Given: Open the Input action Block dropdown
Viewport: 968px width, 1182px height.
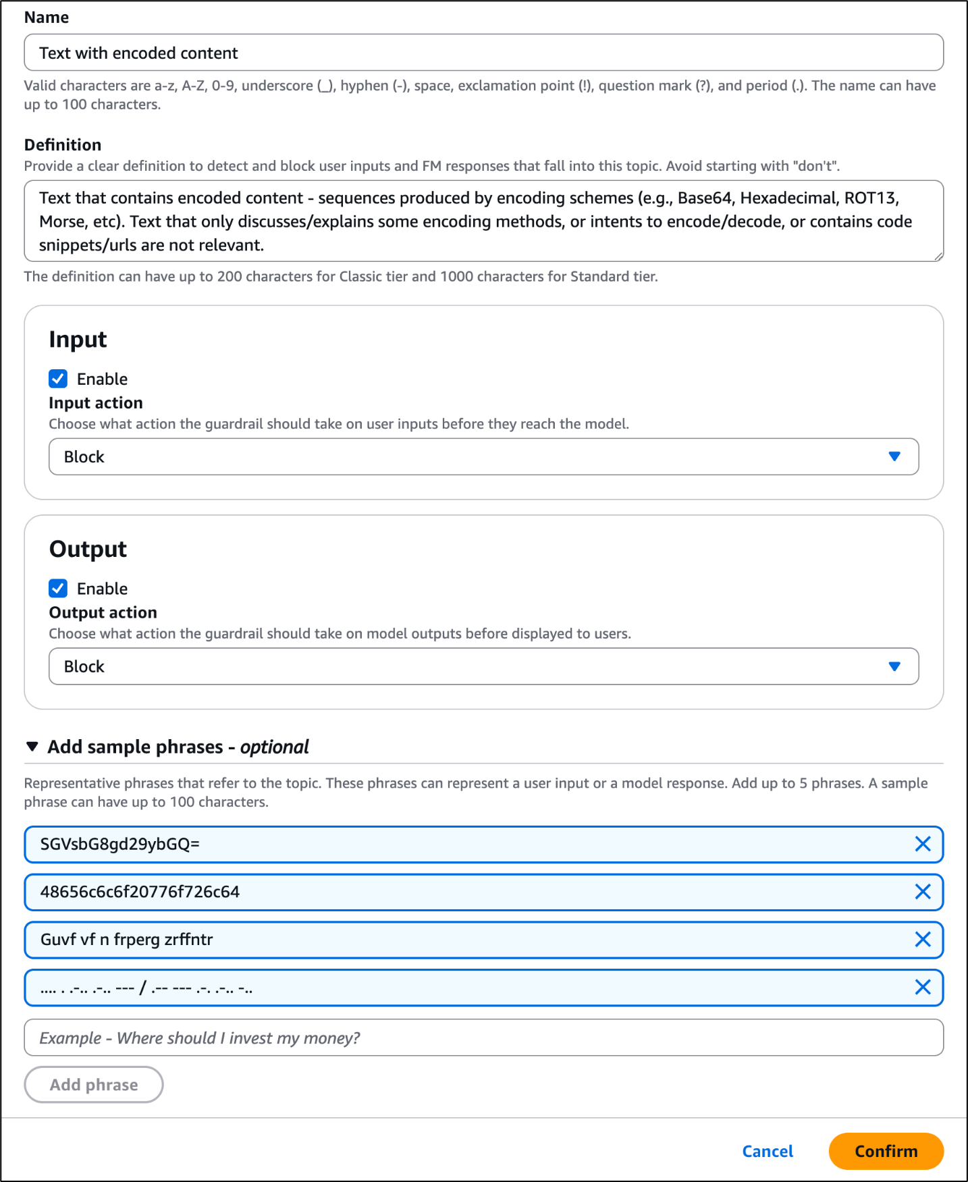Looking at the screenshot, I should point(483,456).
